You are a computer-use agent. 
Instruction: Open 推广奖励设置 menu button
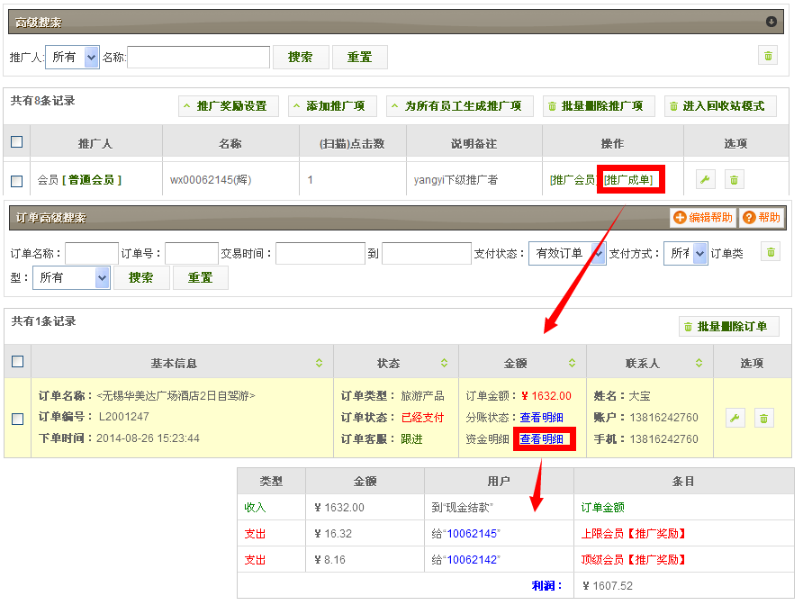[x=229, y=106]
